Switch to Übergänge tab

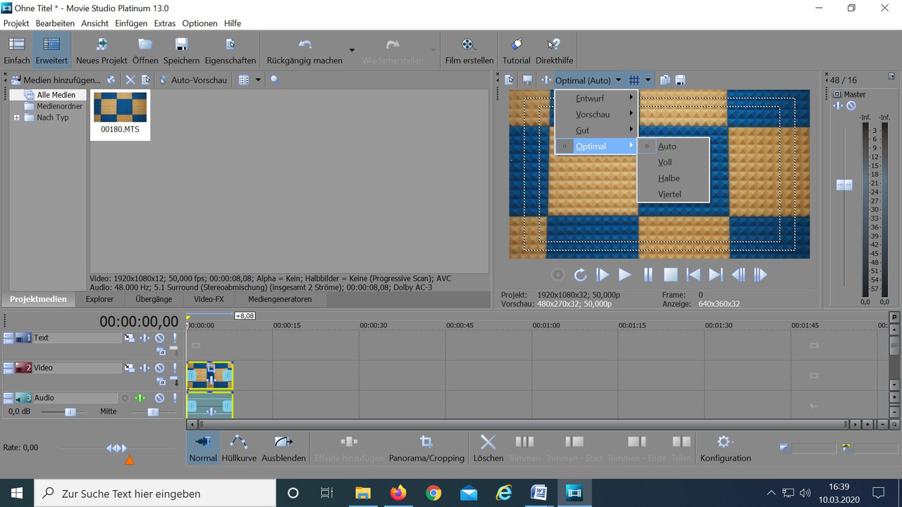[x=154, y=299]
